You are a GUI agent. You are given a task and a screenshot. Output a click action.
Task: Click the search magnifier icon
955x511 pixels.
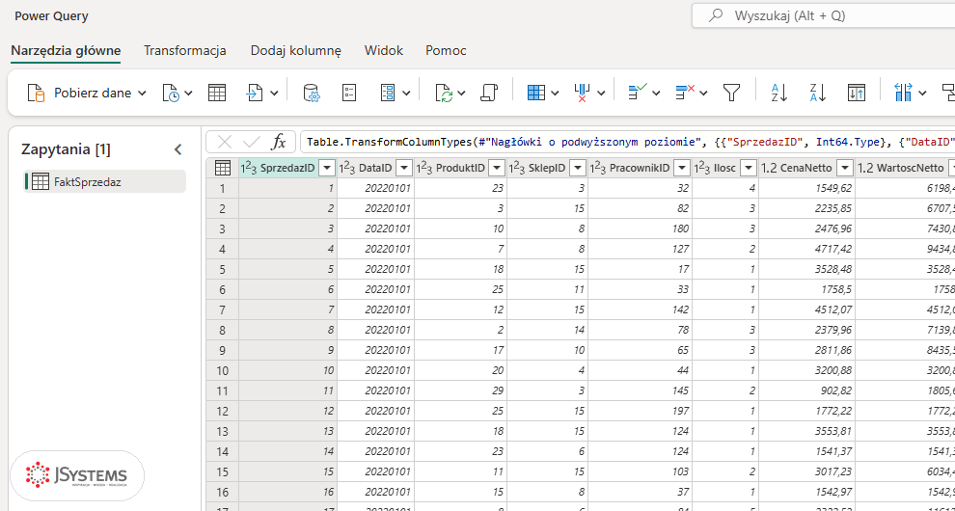pos(716,15)
